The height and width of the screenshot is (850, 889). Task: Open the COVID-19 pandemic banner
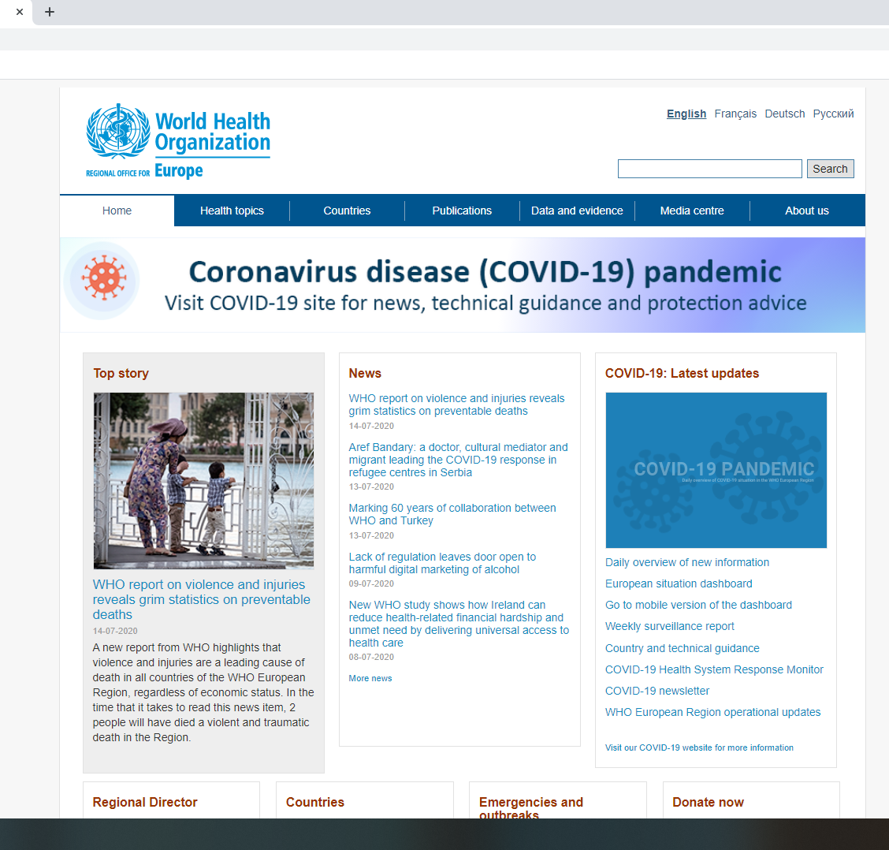click(463, 285)
